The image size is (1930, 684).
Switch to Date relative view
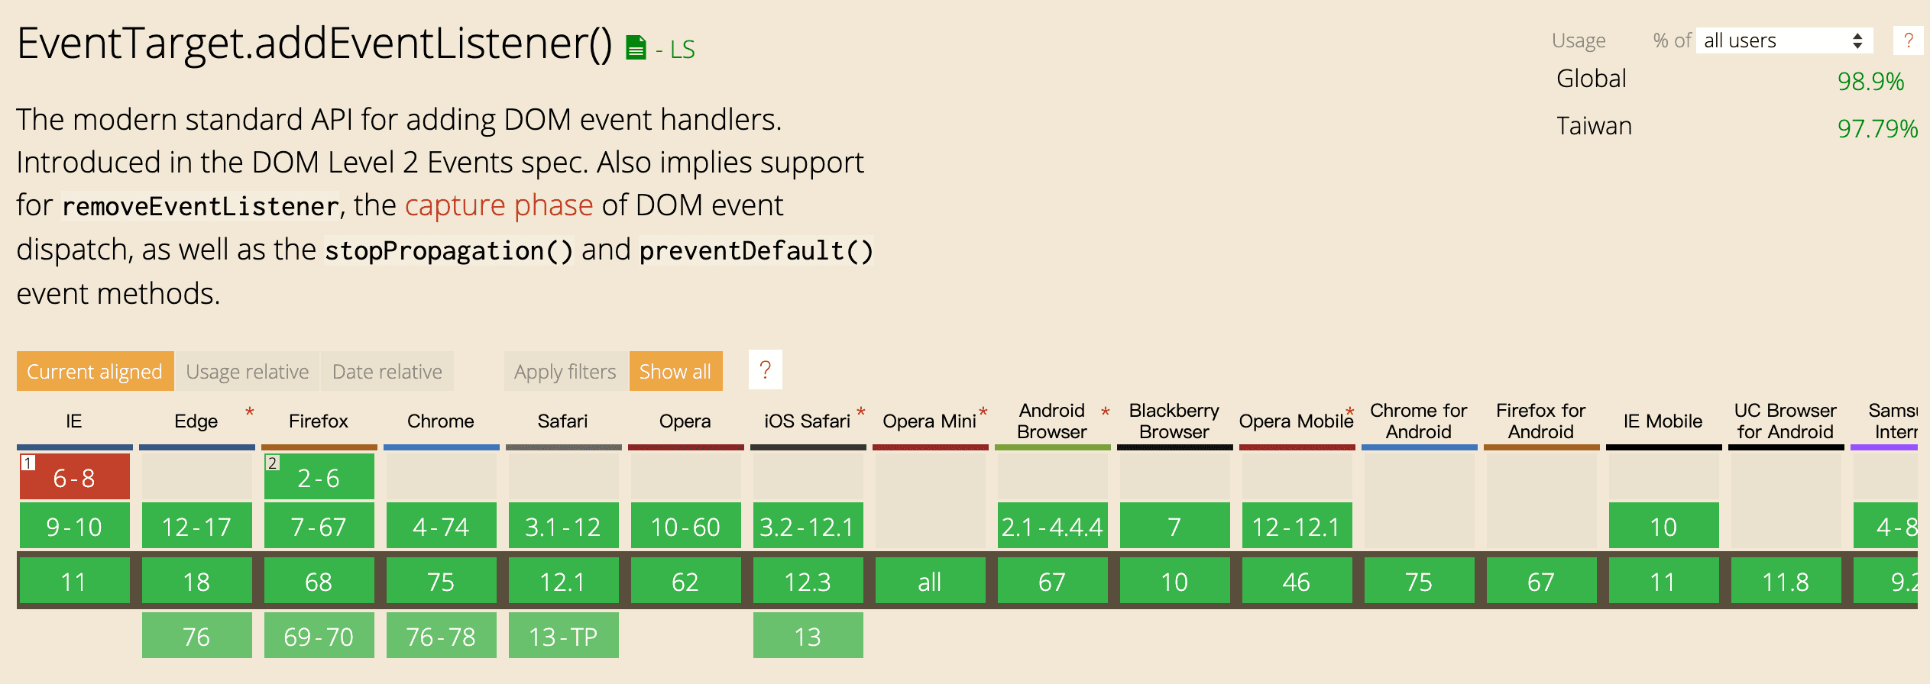pos(387,372)
